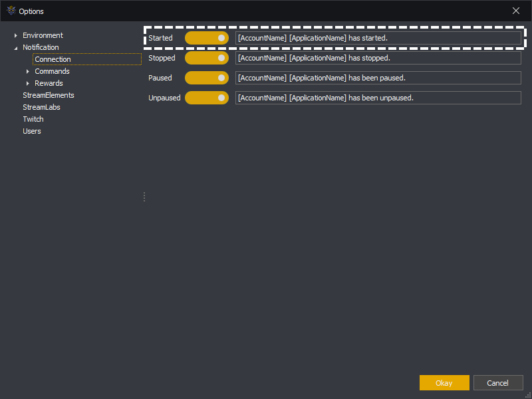
Task: Click the window resize grip corner
Action: pos(528,395)
